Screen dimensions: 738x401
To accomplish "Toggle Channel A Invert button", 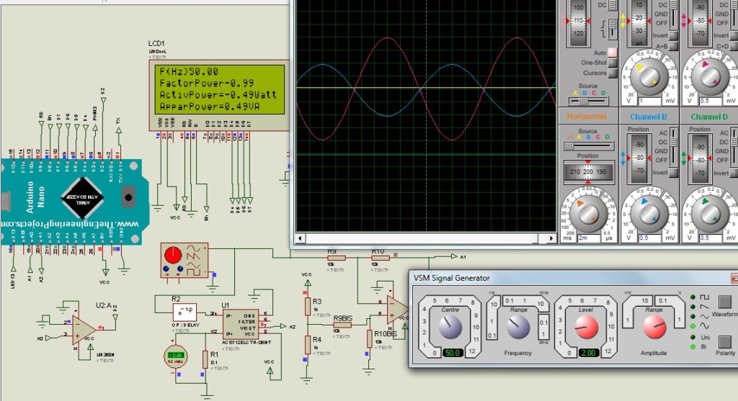I will click(x=673, y=36).
